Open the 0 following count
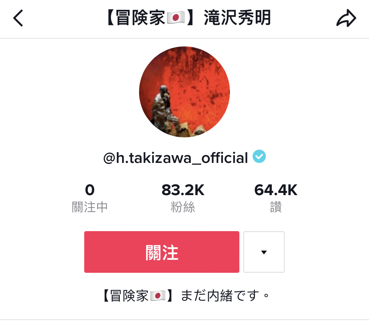369x323 pixels. click(90, 190)
